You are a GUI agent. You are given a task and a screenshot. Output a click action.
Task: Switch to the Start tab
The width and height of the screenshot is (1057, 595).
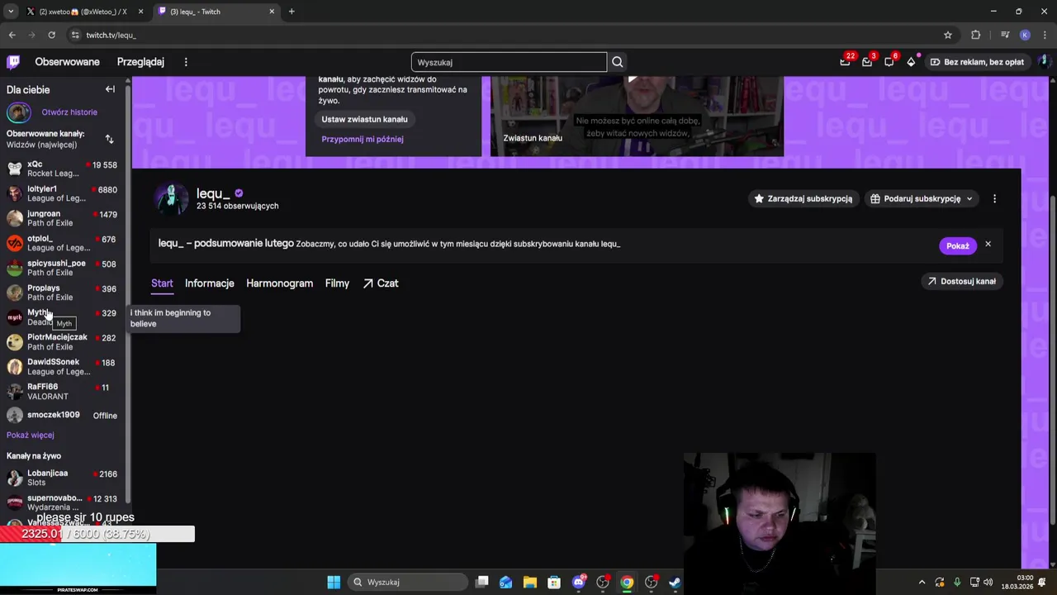[x=162, y=283]
